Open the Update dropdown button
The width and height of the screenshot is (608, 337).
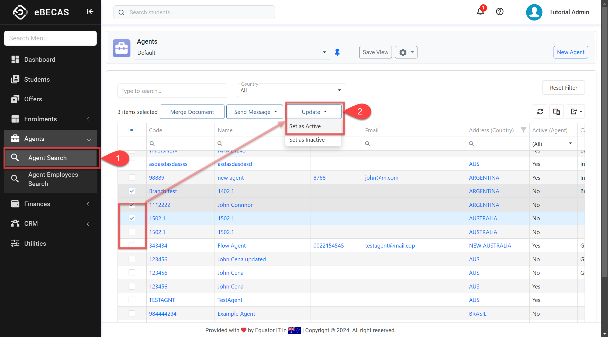click(x=314, y=112)
